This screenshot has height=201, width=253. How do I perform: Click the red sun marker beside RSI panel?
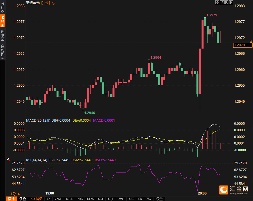coord(8,159)
